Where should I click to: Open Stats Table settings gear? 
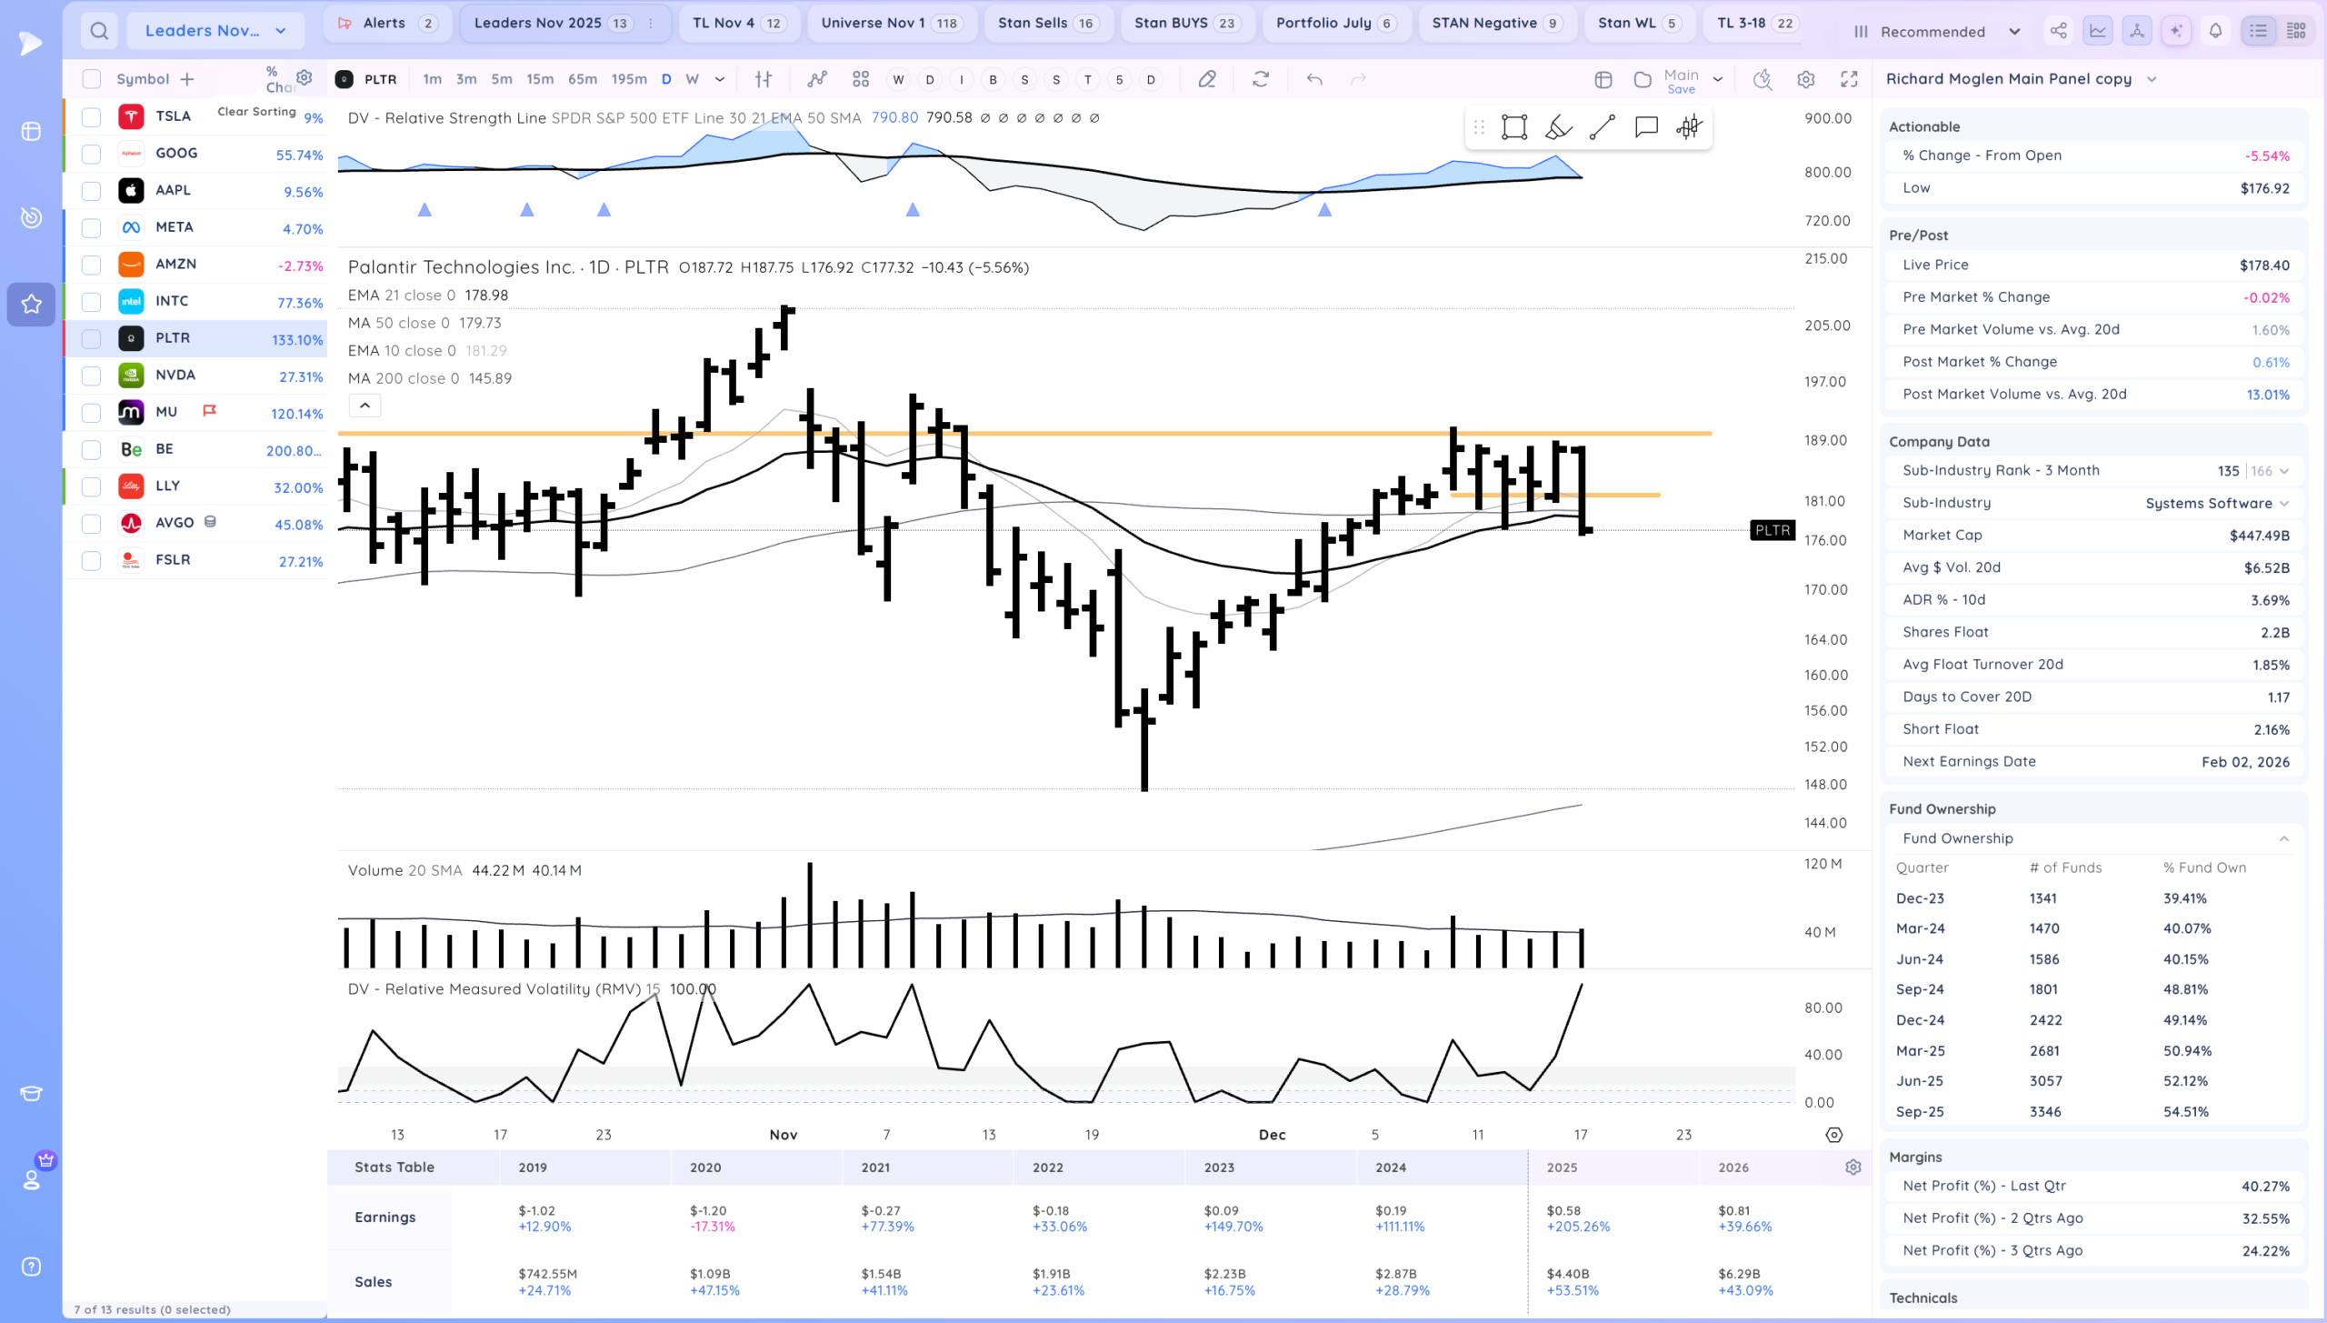[x=1853, y=1167]
